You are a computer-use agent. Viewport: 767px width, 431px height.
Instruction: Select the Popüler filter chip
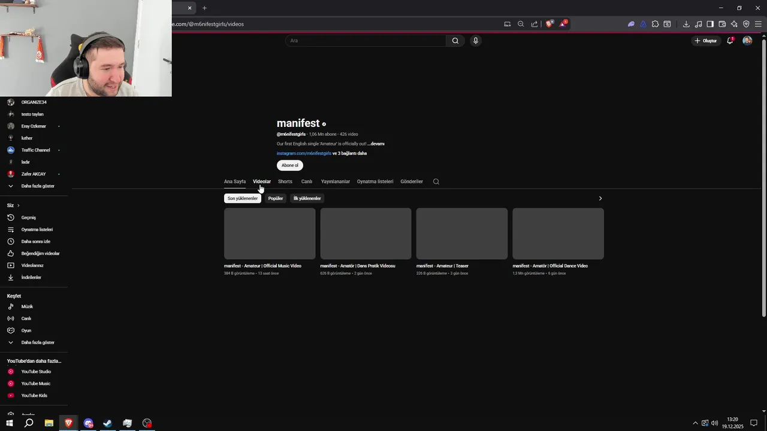tap(276, 198)
